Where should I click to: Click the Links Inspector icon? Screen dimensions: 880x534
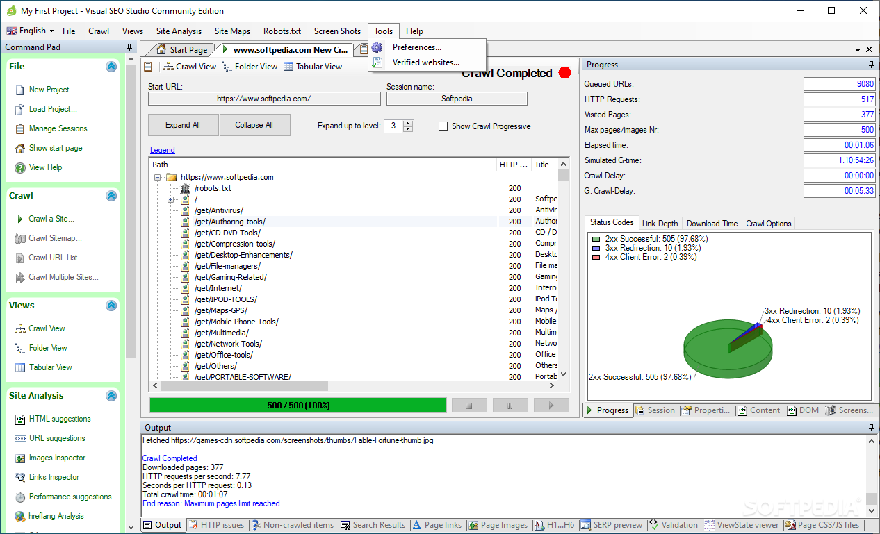coord(20,477)
